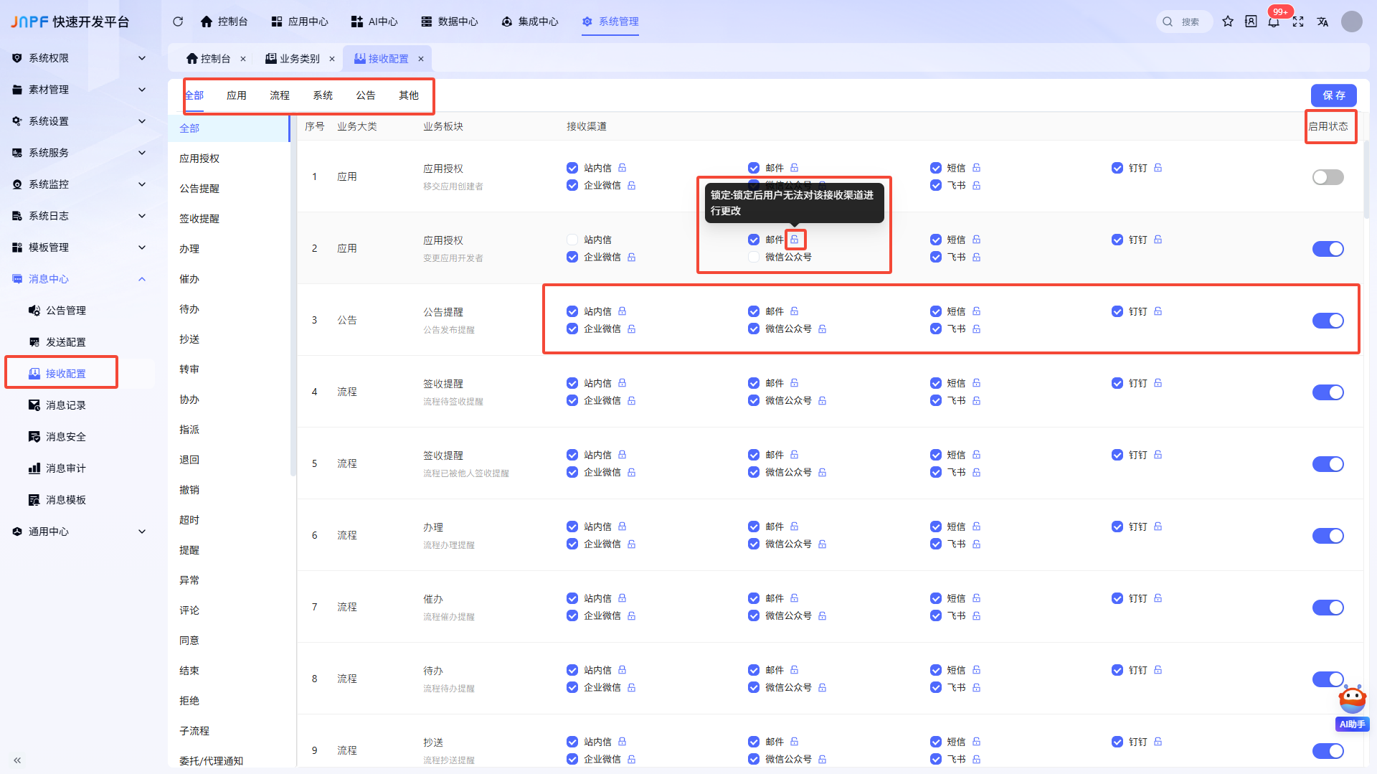Viewport: 1377px width, 774px height.
Task: Uncheck 邮件 checkbox in row 3
Action: (x=754, y=311)
